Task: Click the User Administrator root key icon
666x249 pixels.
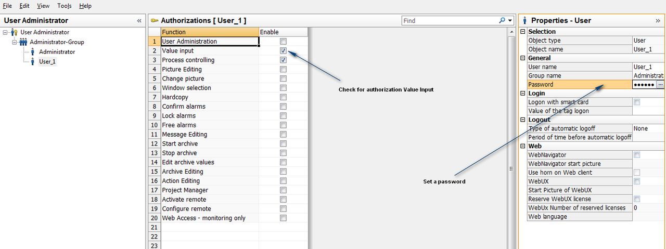Action: click(14, 32)
